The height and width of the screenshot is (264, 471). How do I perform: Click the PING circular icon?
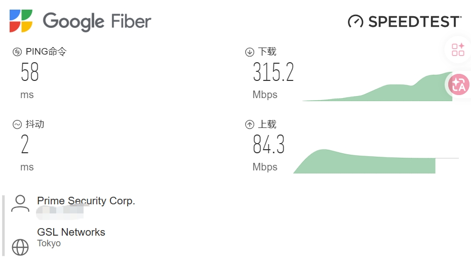[17, 52]
